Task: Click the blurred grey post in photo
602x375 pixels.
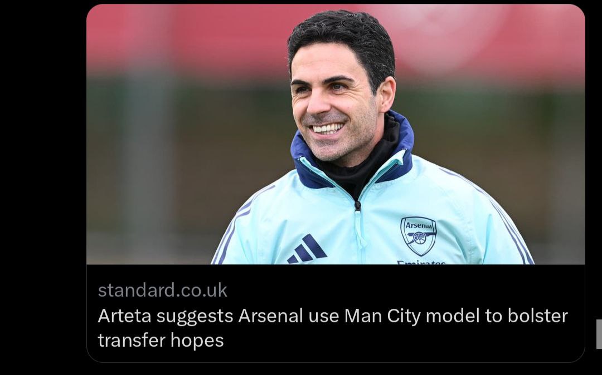Action: [x=146, y=153]
